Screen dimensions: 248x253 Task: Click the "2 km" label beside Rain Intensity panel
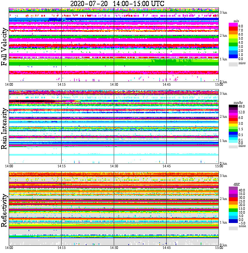click(x=223, y=117)
